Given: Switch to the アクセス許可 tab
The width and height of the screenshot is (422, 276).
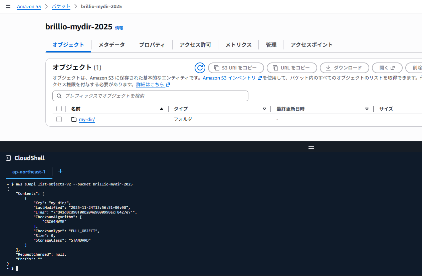Looking at the screenshot, I should [195, 44].
